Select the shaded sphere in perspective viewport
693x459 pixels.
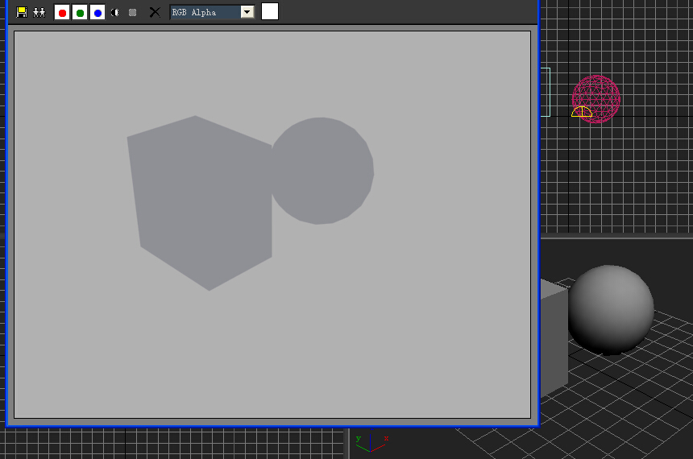click(611, 310)
